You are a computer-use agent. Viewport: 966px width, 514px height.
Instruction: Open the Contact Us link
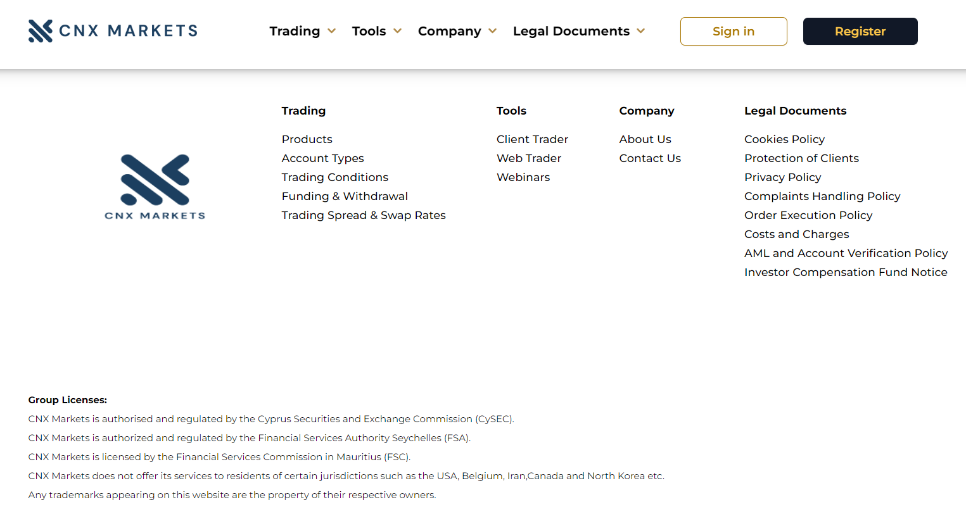pyautogui.click(x=650, y=158)
